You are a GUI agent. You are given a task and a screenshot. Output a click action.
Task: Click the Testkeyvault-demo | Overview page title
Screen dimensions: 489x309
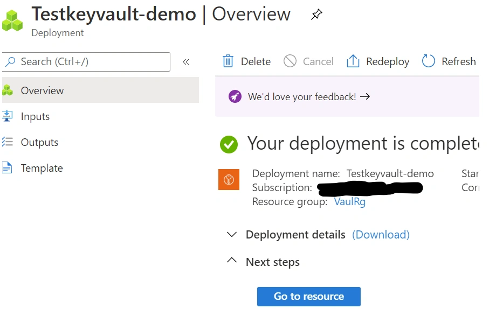(161, 15)
